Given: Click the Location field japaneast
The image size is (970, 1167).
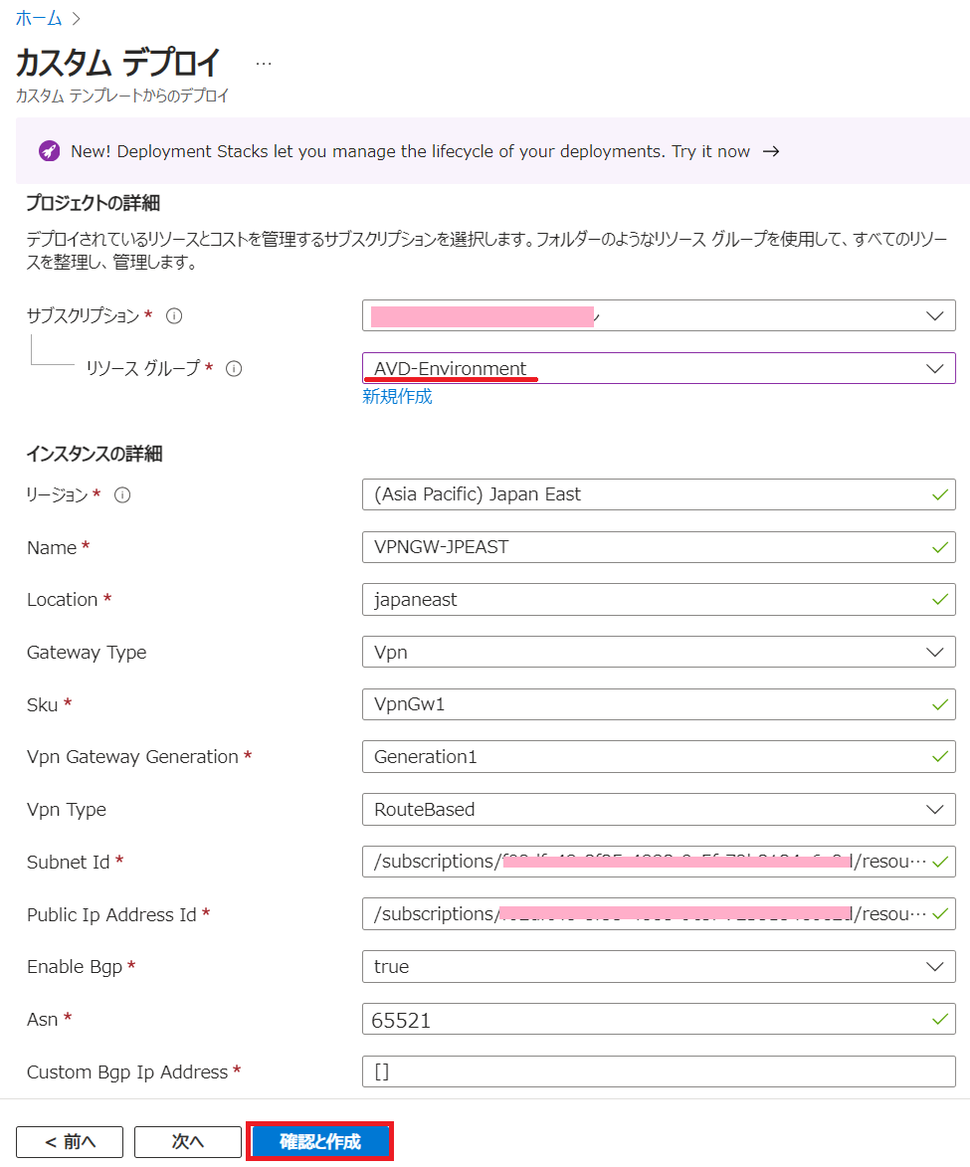Looking at the screenshot, I should (x=659, y=599).
